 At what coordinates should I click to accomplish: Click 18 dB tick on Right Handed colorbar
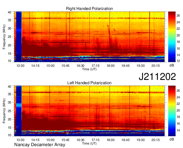coord(178,42)
